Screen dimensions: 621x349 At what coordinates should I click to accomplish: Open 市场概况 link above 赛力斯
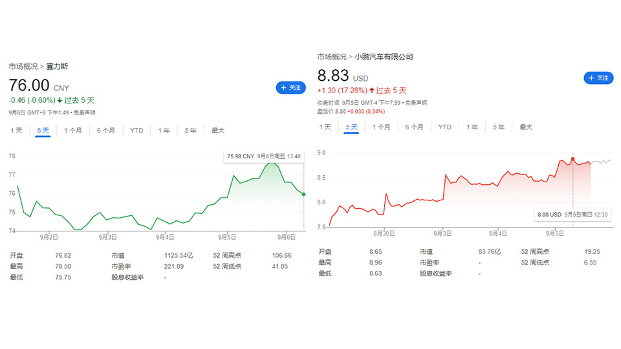[x=23, y=67]
